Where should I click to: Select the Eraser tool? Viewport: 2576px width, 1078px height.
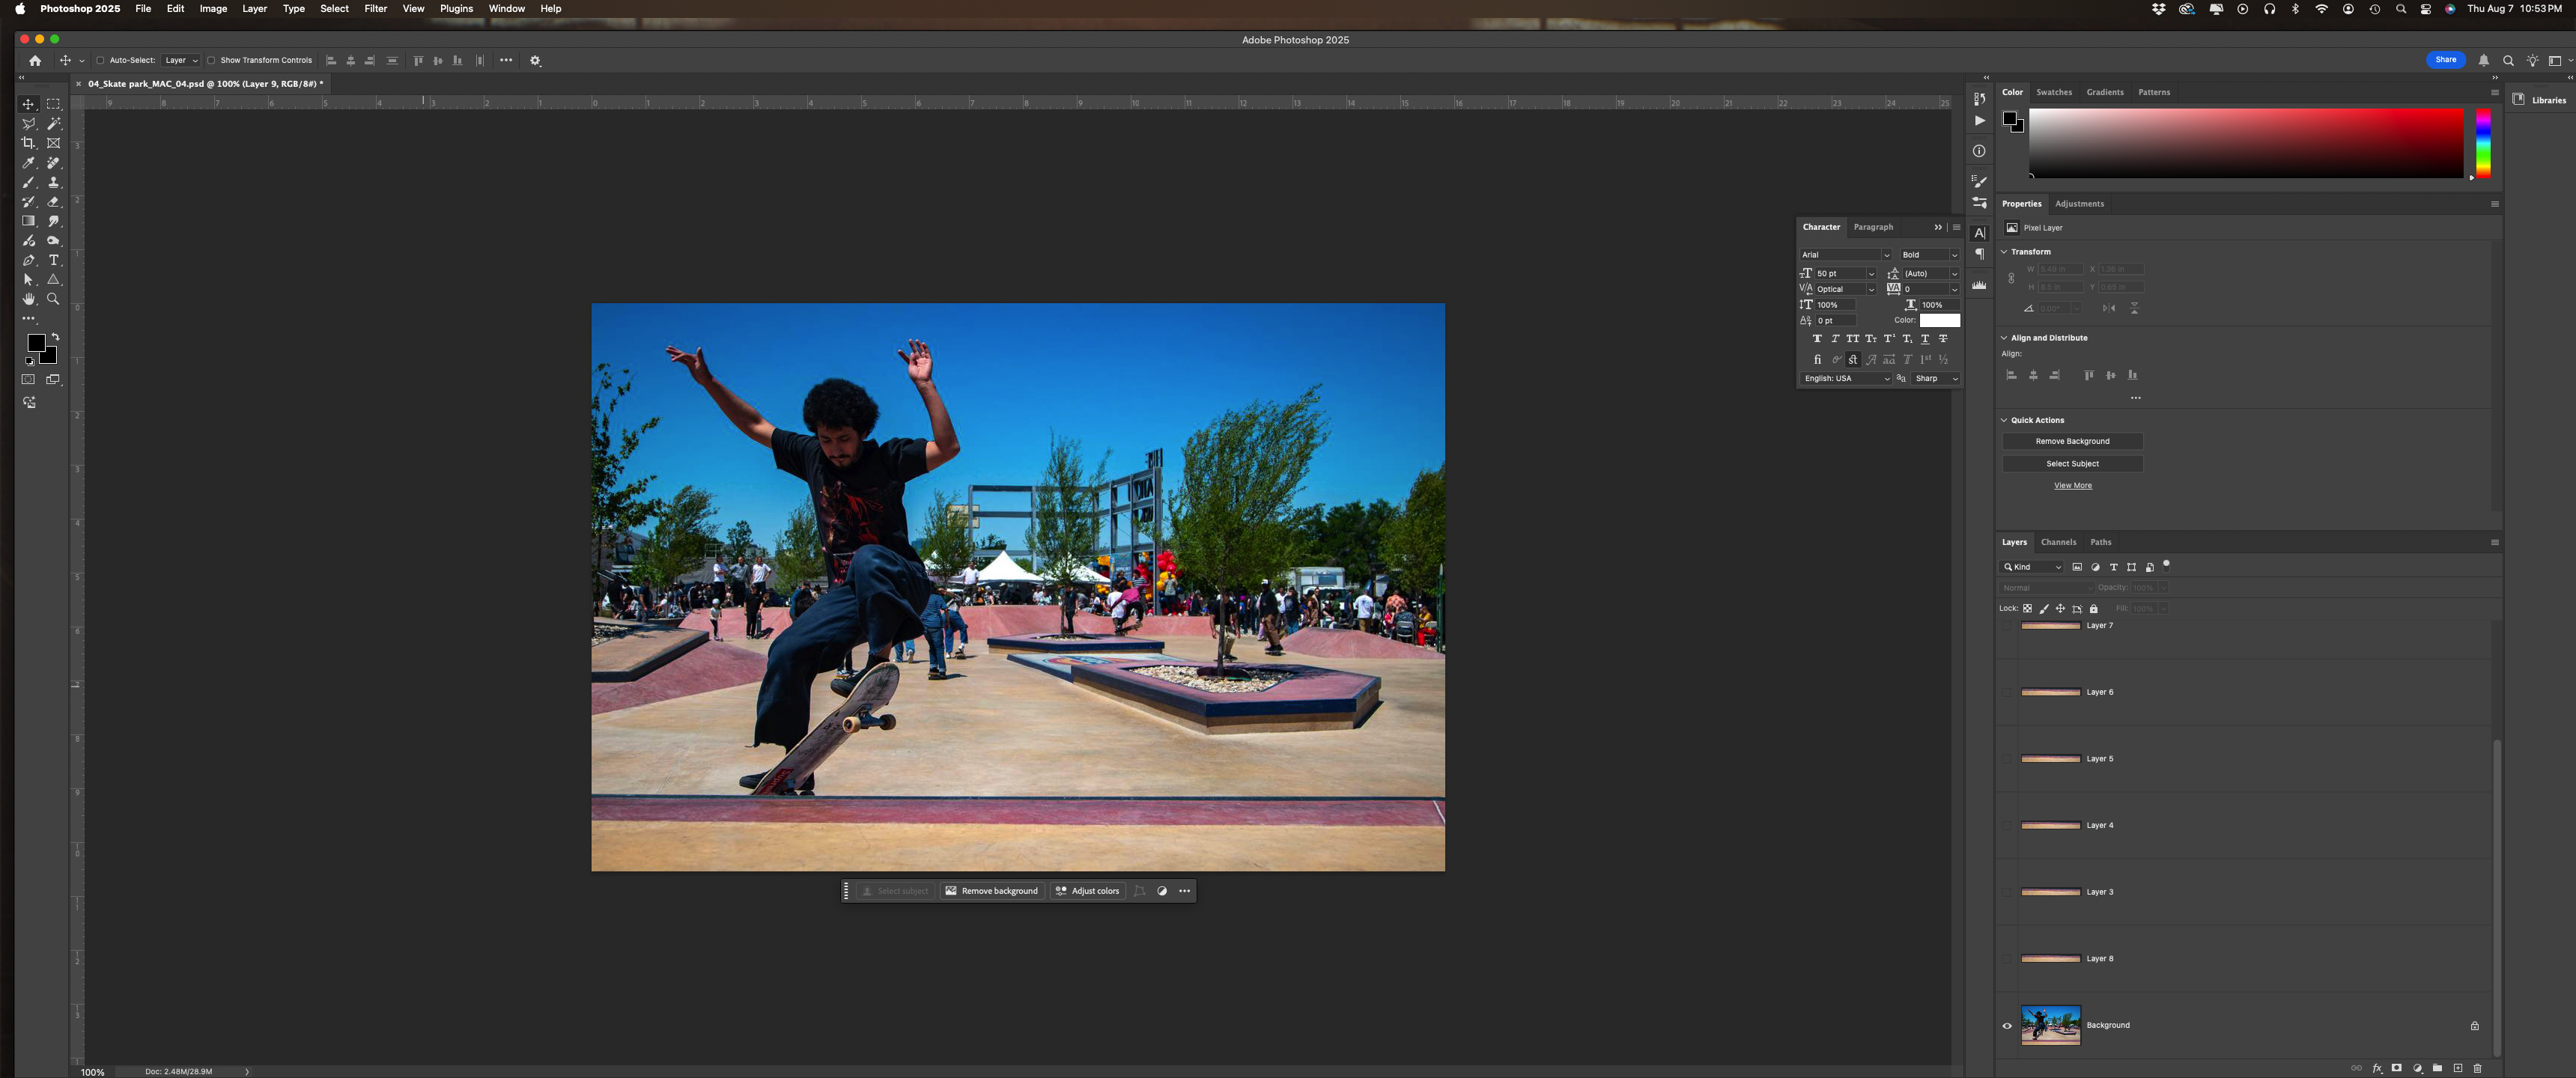tap(54, 202)
